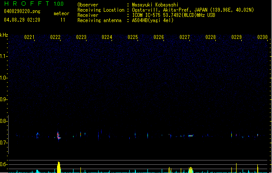The image size is (272, 173).
Task: Click the 0228 time marker
Action: (x=211, y=37)
